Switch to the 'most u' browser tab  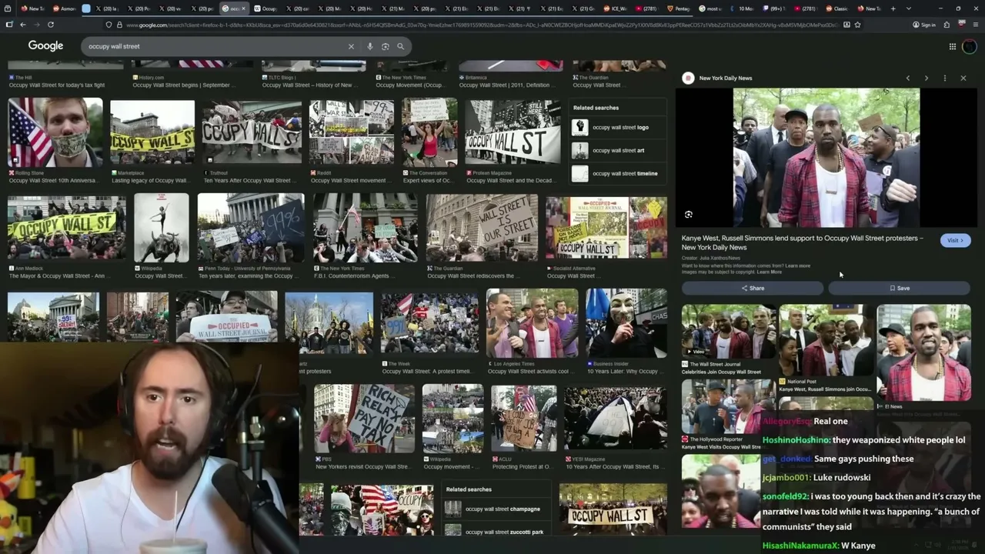coord(710,8)
